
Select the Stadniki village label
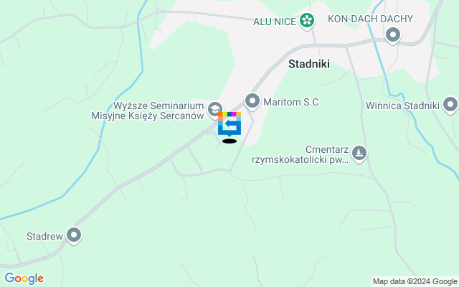click(309, 64)
